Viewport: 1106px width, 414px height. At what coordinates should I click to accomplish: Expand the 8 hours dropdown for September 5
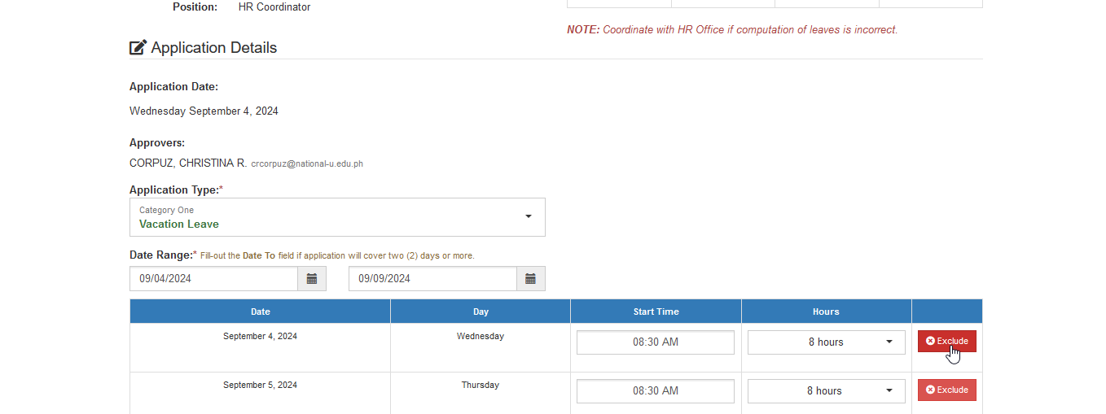click(x=827, y=391)
